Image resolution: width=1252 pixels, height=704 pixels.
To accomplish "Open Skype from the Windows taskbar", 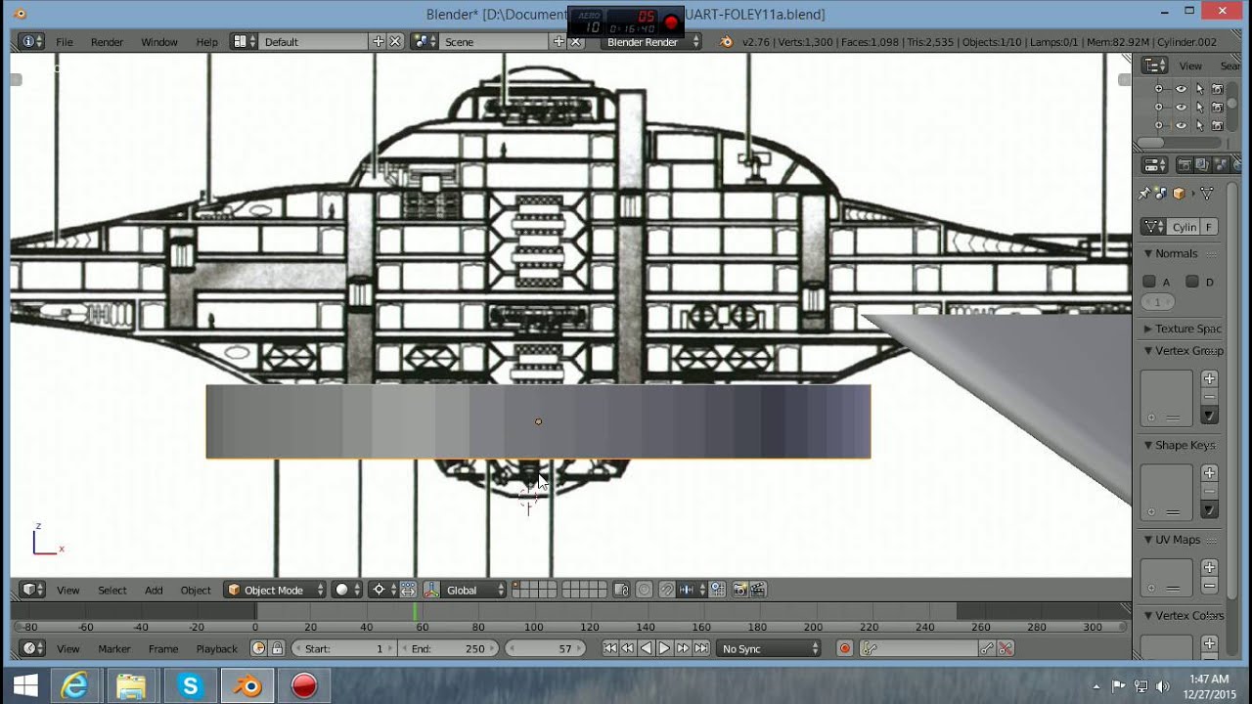I will coord(191,685).
